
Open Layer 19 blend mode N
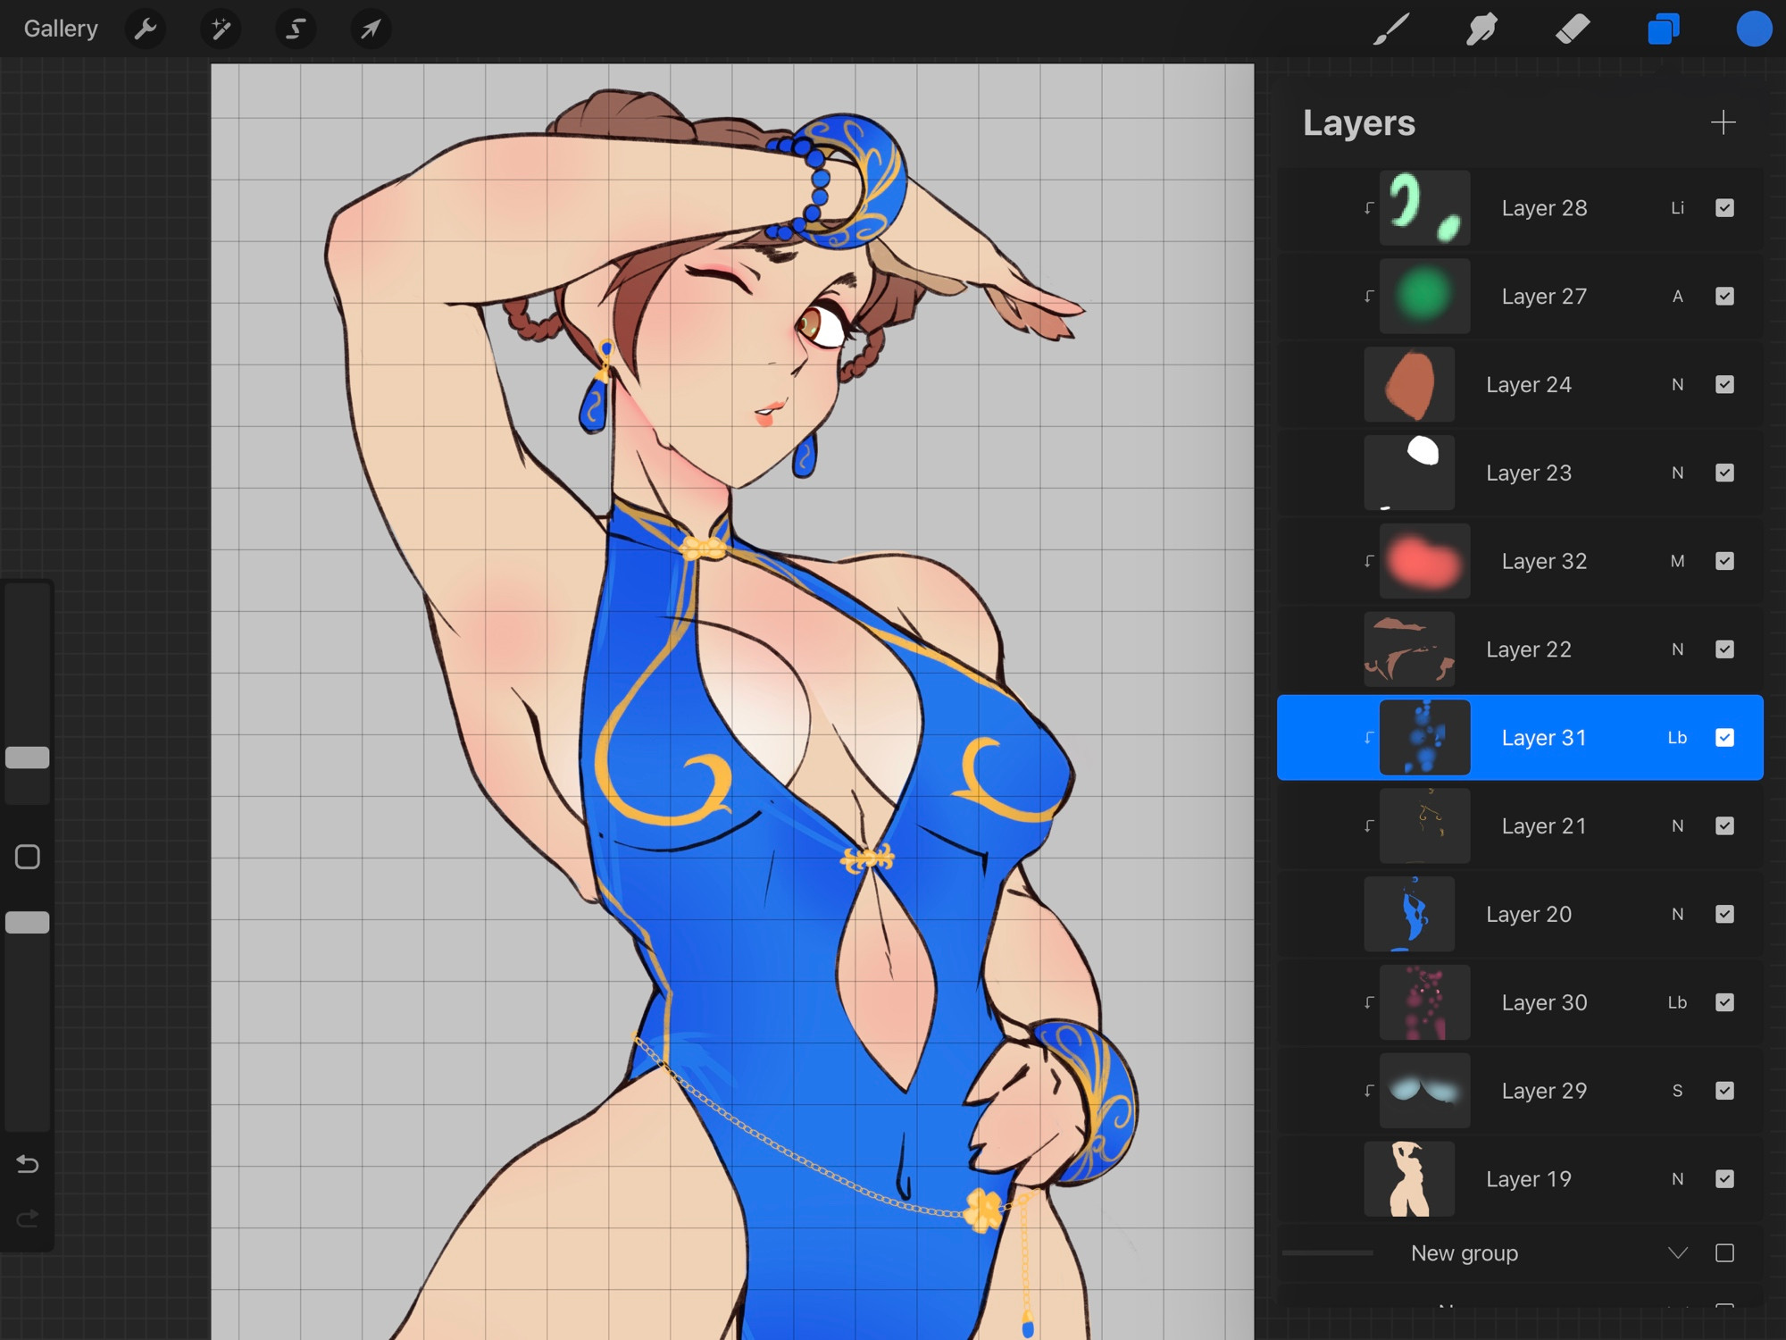[1677, 1179]
